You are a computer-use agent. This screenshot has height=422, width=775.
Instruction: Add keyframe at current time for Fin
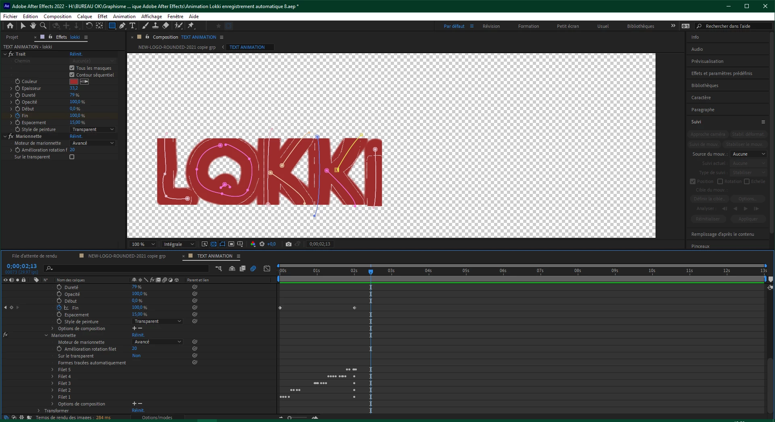11,308
